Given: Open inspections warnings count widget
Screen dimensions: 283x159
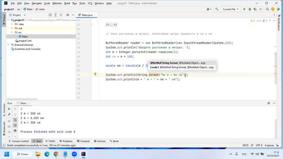Looking at the screenshot, I should (x=258, y=21).
